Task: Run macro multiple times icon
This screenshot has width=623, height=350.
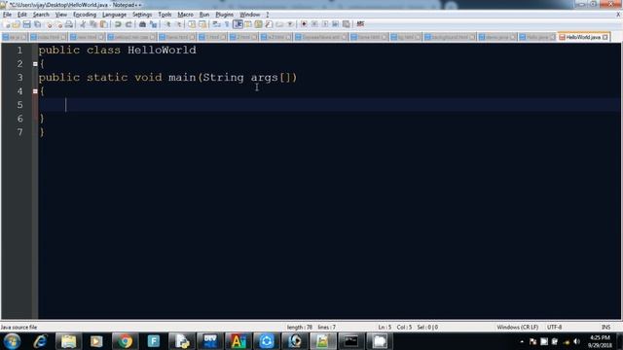Action: [335, 24]
